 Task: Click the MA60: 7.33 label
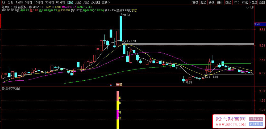(85, 7)
